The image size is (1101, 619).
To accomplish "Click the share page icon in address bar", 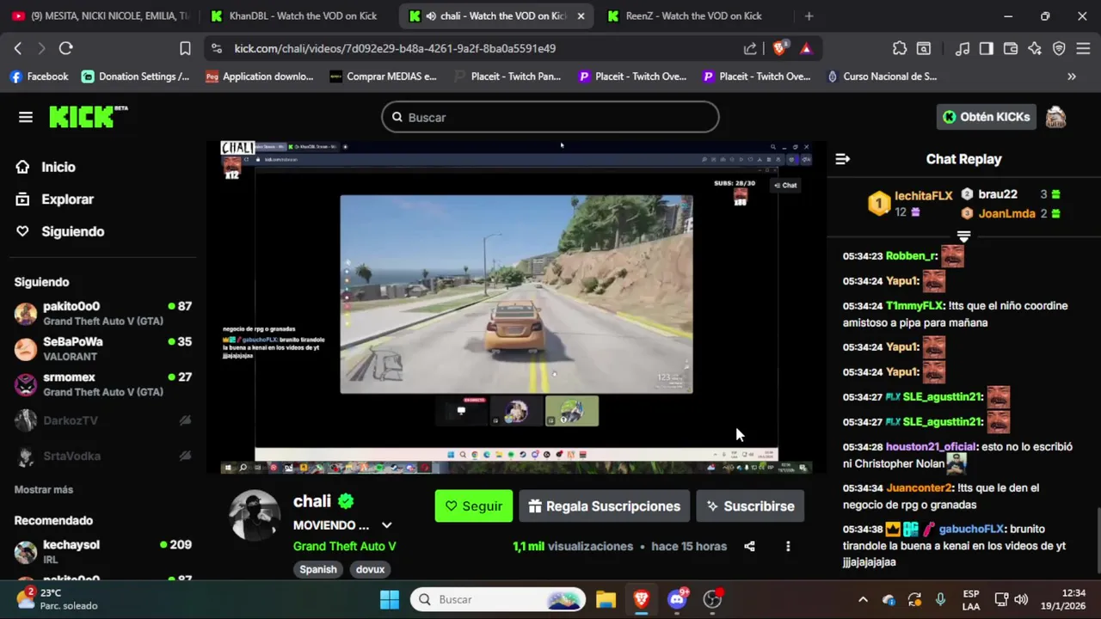I will 750,48.
